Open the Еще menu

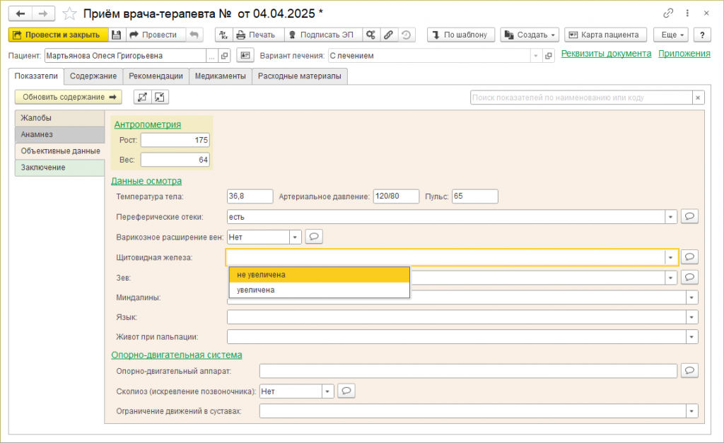[x=671, y=35]
